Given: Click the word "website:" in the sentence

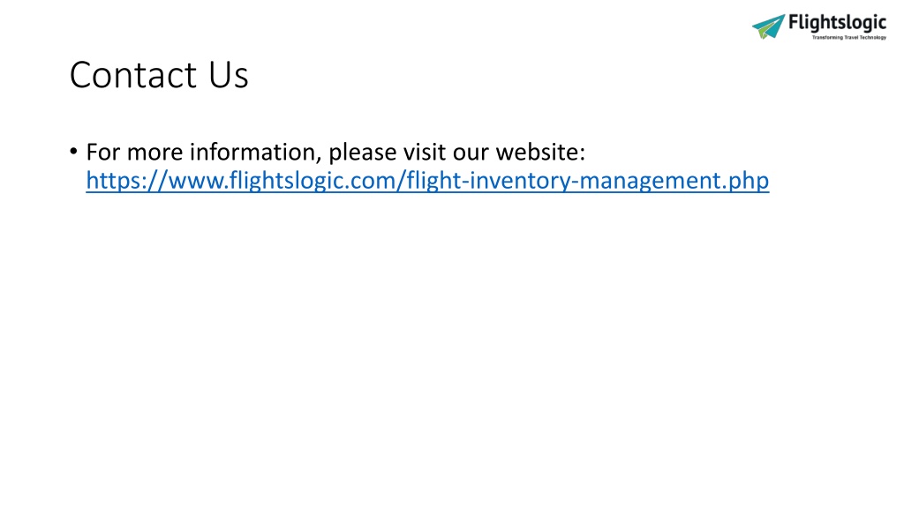Looking at the screenshot, I should click(x=541, y=152).
